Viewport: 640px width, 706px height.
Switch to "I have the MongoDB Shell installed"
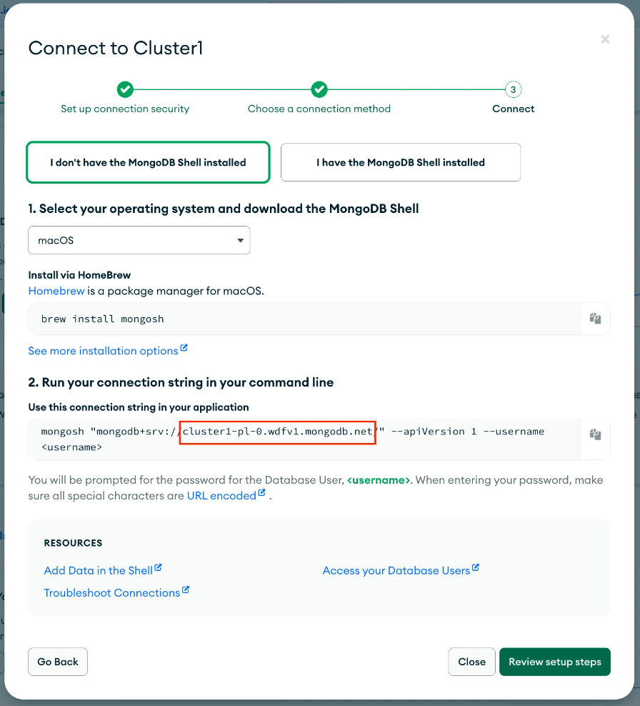click(401, 163)
